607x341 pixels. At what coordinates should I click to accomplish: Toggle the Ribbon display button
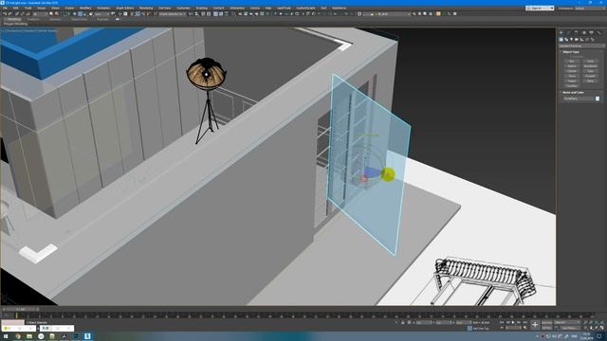(215, 13)
